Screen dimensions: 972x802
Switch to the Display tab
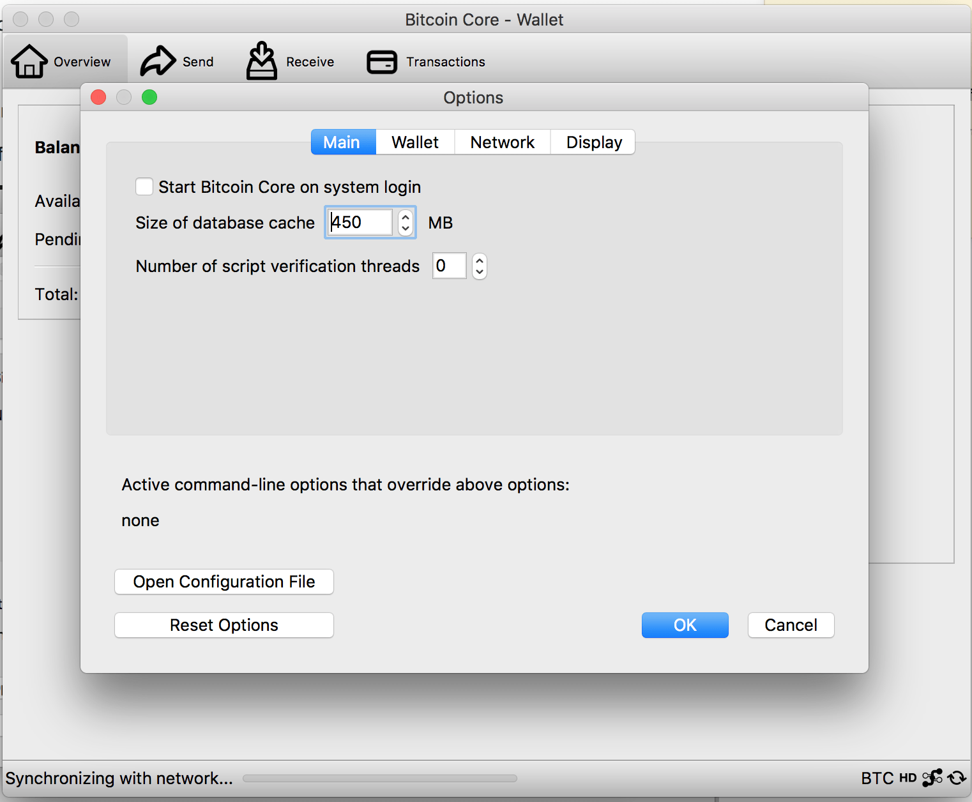(x=593, y=142)
